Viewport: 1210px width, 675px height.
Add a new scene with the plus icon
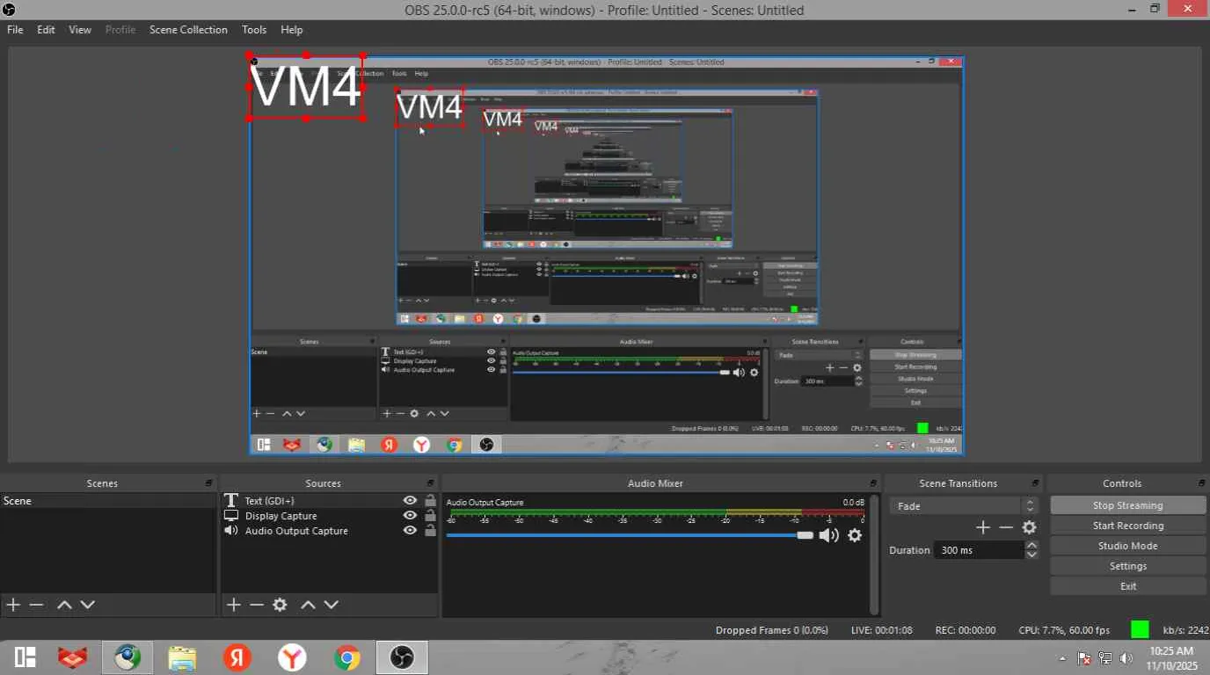tap(13, 605)
